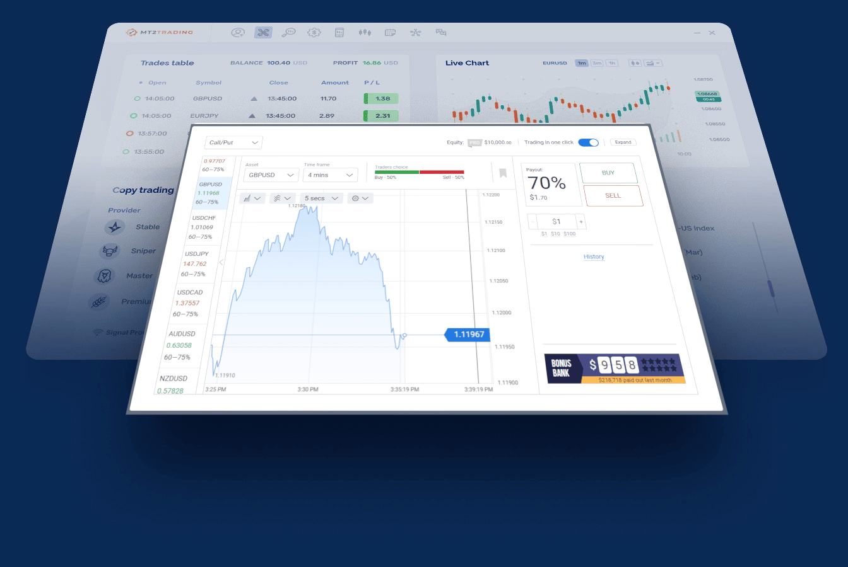Open the chart settings gear dropdown
848x567 pixels.
[x=360, y=198]
